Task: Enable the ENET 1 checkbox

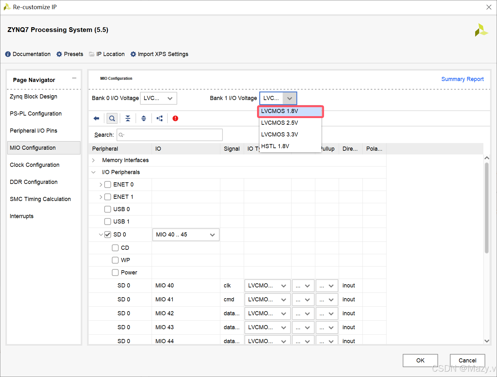Action: pyautogui.click(x=108, y=197)
